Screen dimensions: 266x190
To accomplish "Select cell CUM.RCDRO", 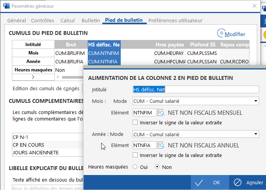I will [x=235, y=61].
